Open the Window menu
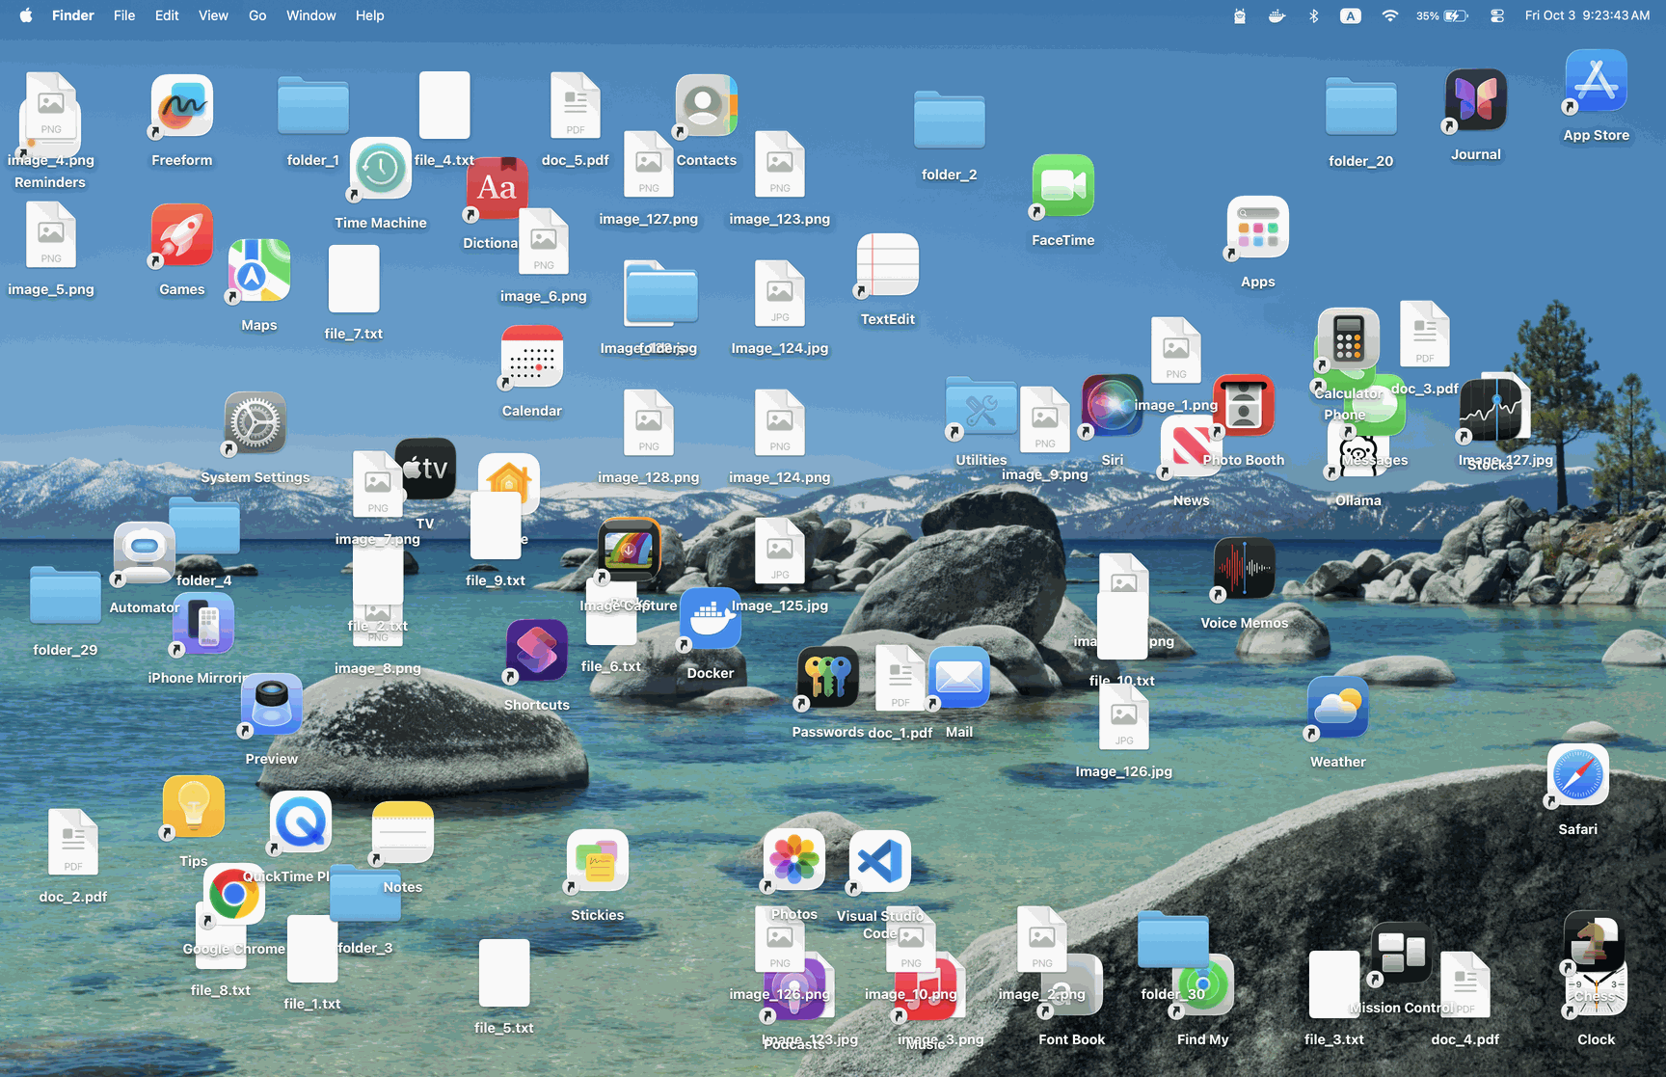Image resolution: width=1666 pixels, height=1077 pixels. point(310,15)
